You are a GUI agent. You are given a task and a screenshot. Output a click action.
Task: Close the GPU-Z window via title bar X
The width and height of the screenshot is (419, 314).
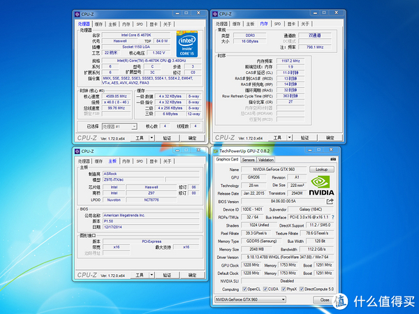tap(331, 150)
